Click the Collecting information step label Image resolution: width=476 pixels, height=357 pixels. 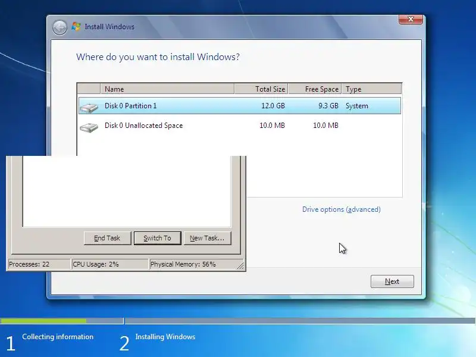(58, 337)
